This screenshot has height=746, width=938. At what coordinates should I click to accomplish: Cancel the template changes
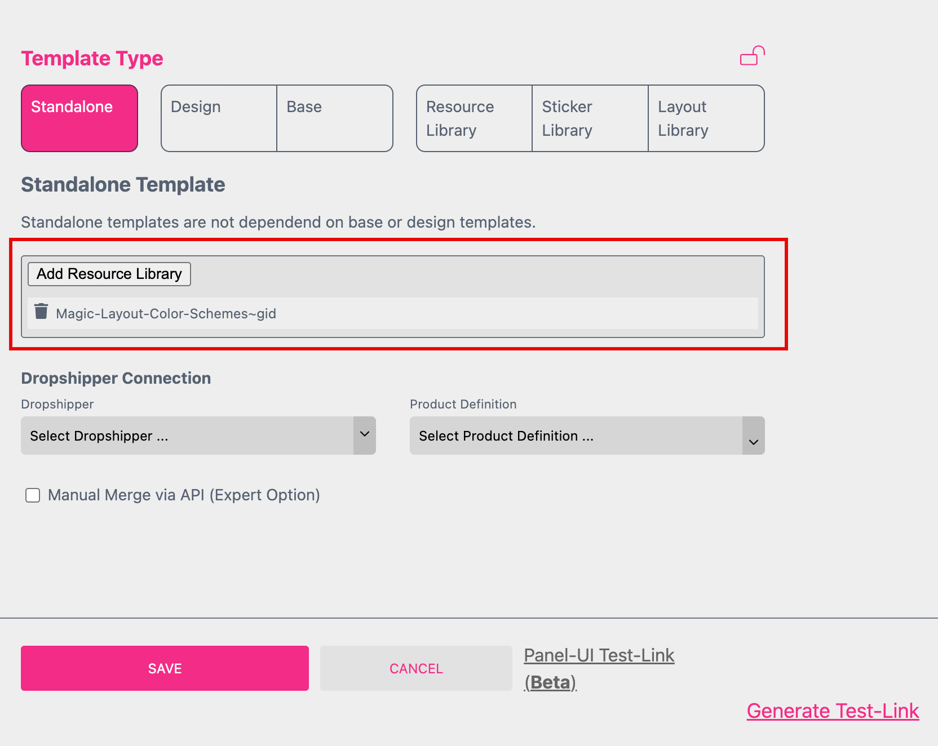[x=416, y=668]
